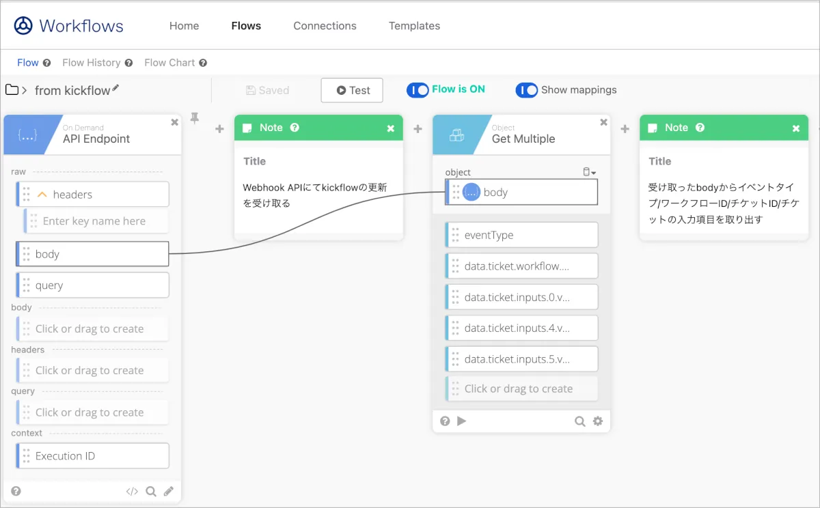The image size is (820, 508).
Task: Click the search icon in API Endpoint footer
Action: [151, 491]
